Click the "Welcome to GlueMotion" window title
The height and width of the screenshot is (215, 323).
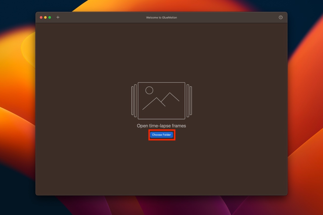click(161, 17)
